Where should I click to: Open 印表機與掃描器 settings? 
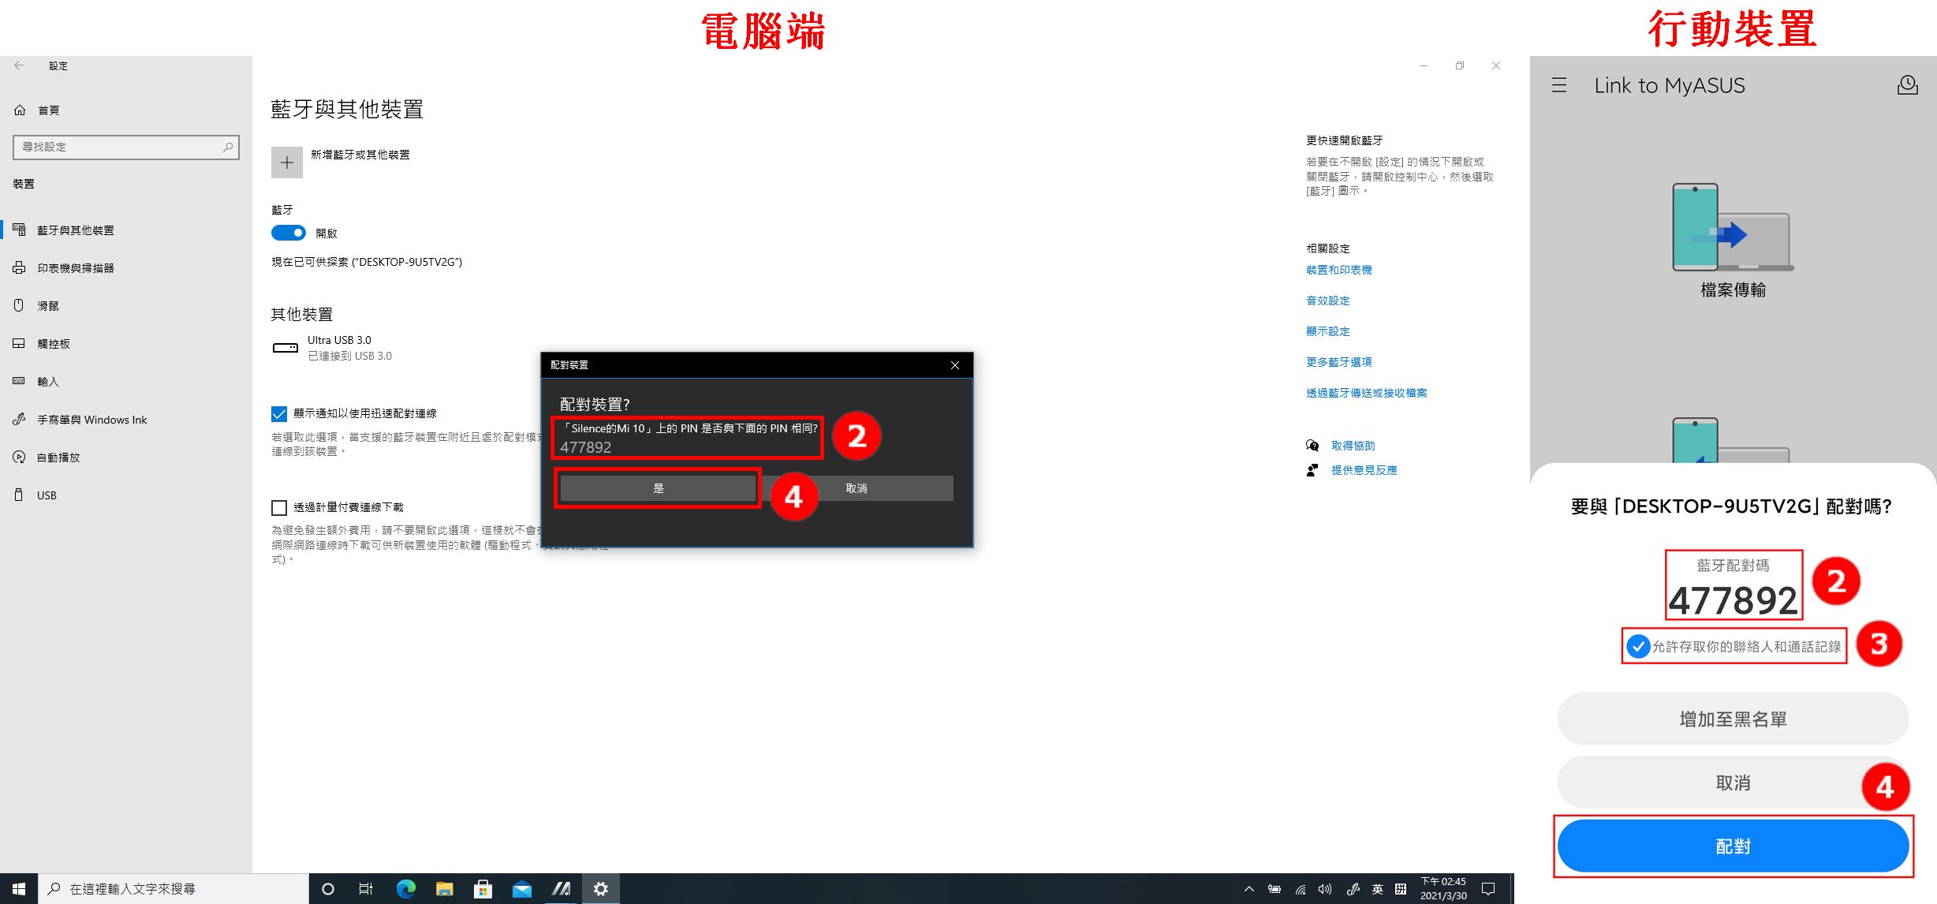tap(76, 268)
